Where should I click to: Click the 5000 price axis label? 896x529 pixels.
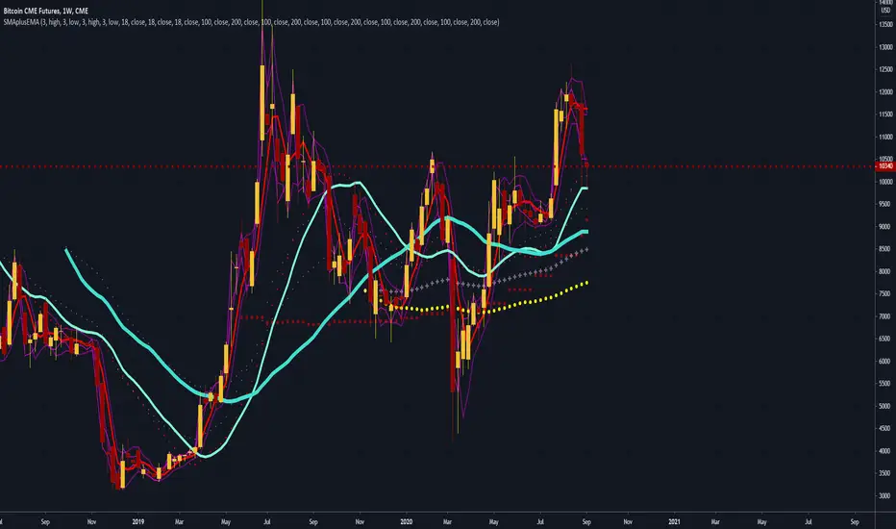click(x=885, y=407)
